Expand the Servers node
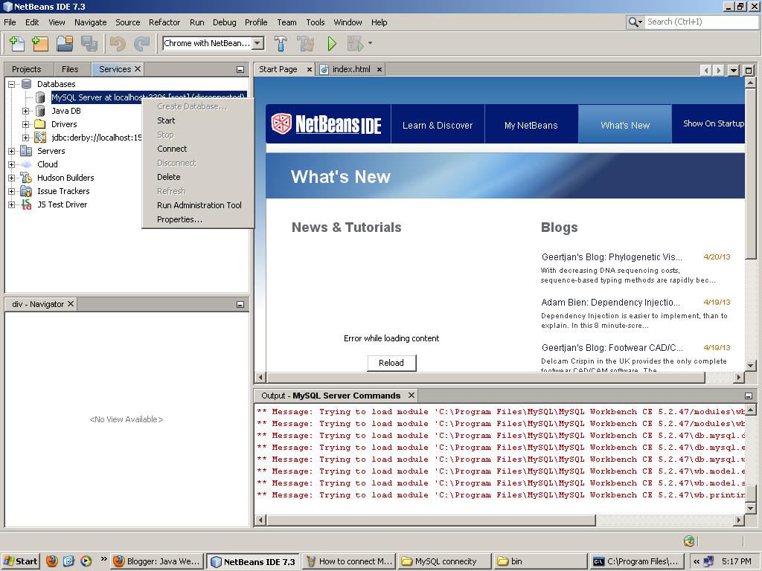Image resolution: width=762 pixels, height=571 pixels. click(11, 151)
